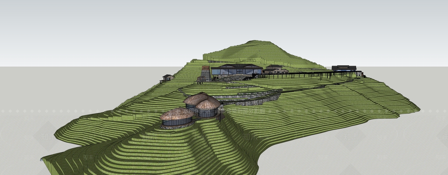The image size is (448, 175).
Task: Pick the lowest thatched round hut
Action: pyautogui.click(x=177, y=117)
